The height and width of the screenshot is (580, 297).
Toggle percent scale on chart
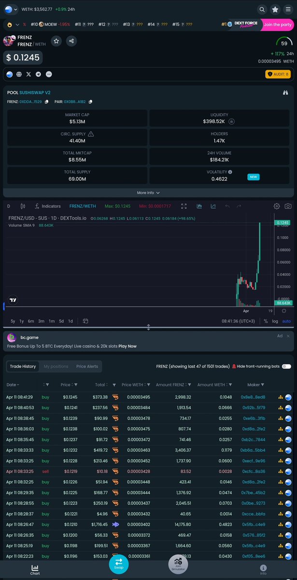tap(266, 321)
